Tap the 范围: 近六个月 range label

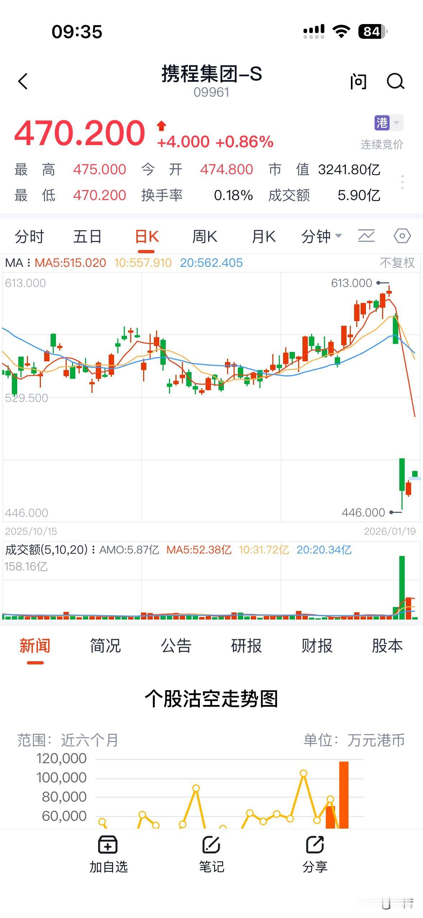[x=68, y=740]
